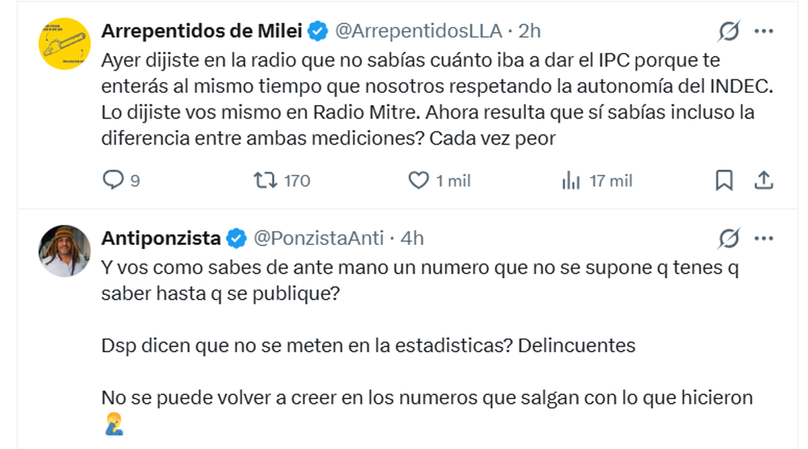Like the Arrepentidos de Milei post

coord(419,180)
